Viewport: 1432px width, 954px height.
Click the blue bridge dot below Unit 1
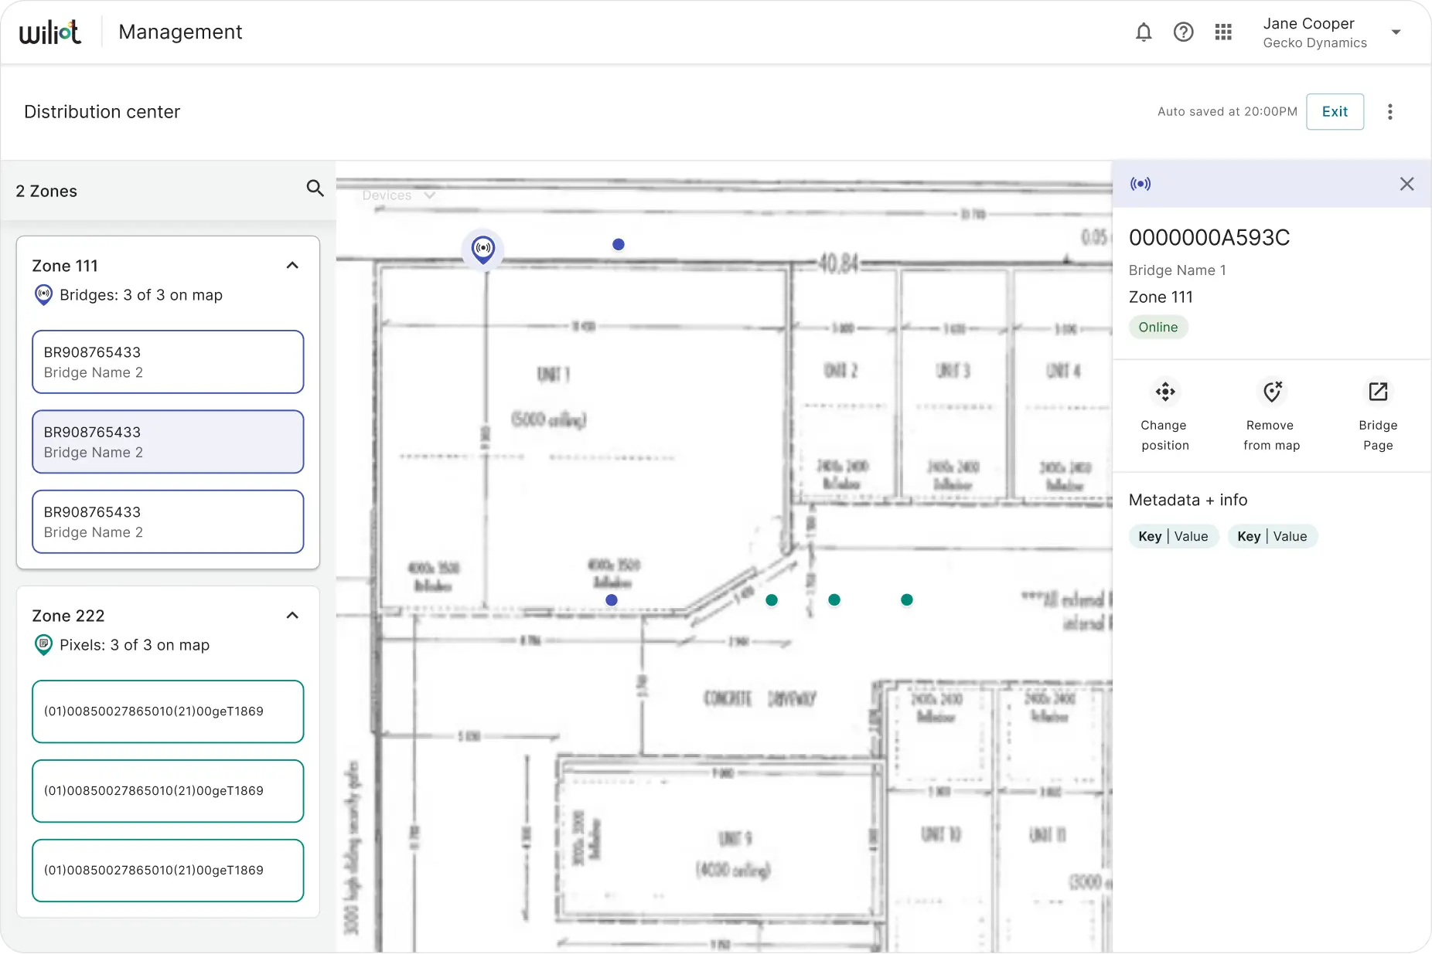[x=612, y=599]
